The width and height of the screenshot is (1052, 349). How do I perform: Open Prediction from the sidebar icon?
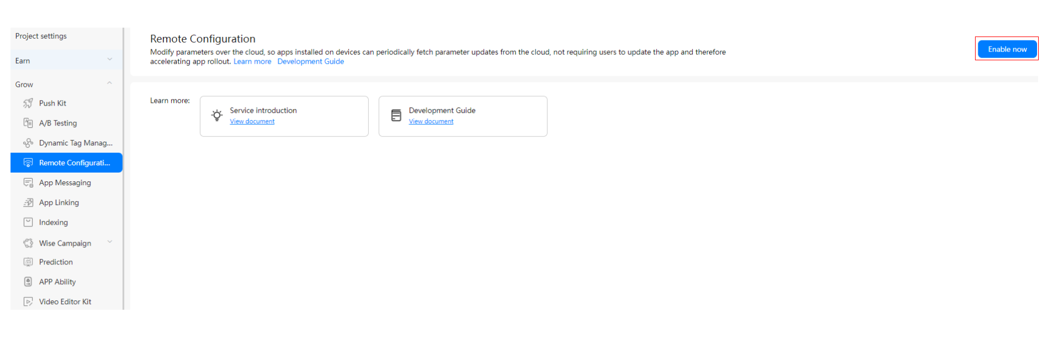tap(28, 262)
